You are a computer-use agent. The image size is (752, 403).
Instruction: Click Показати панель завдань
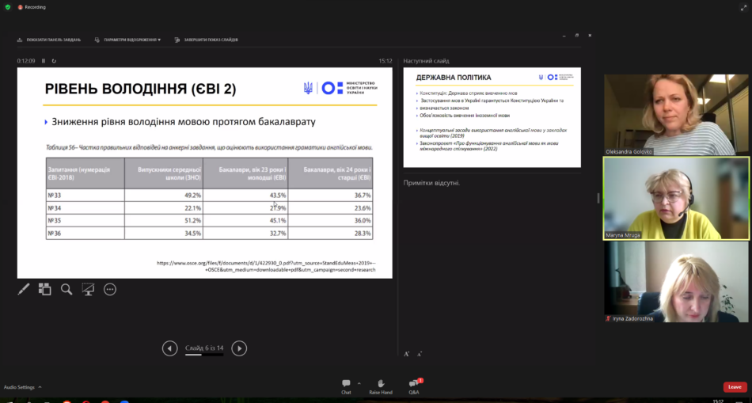[49, 40]
